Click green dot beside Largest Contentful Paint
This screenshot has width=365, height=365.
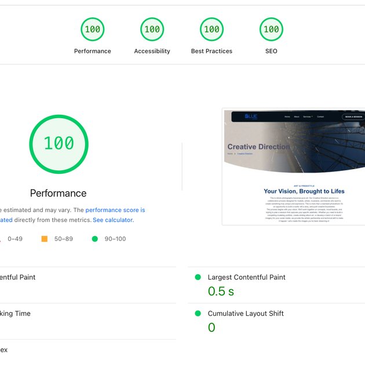[198, 278]
